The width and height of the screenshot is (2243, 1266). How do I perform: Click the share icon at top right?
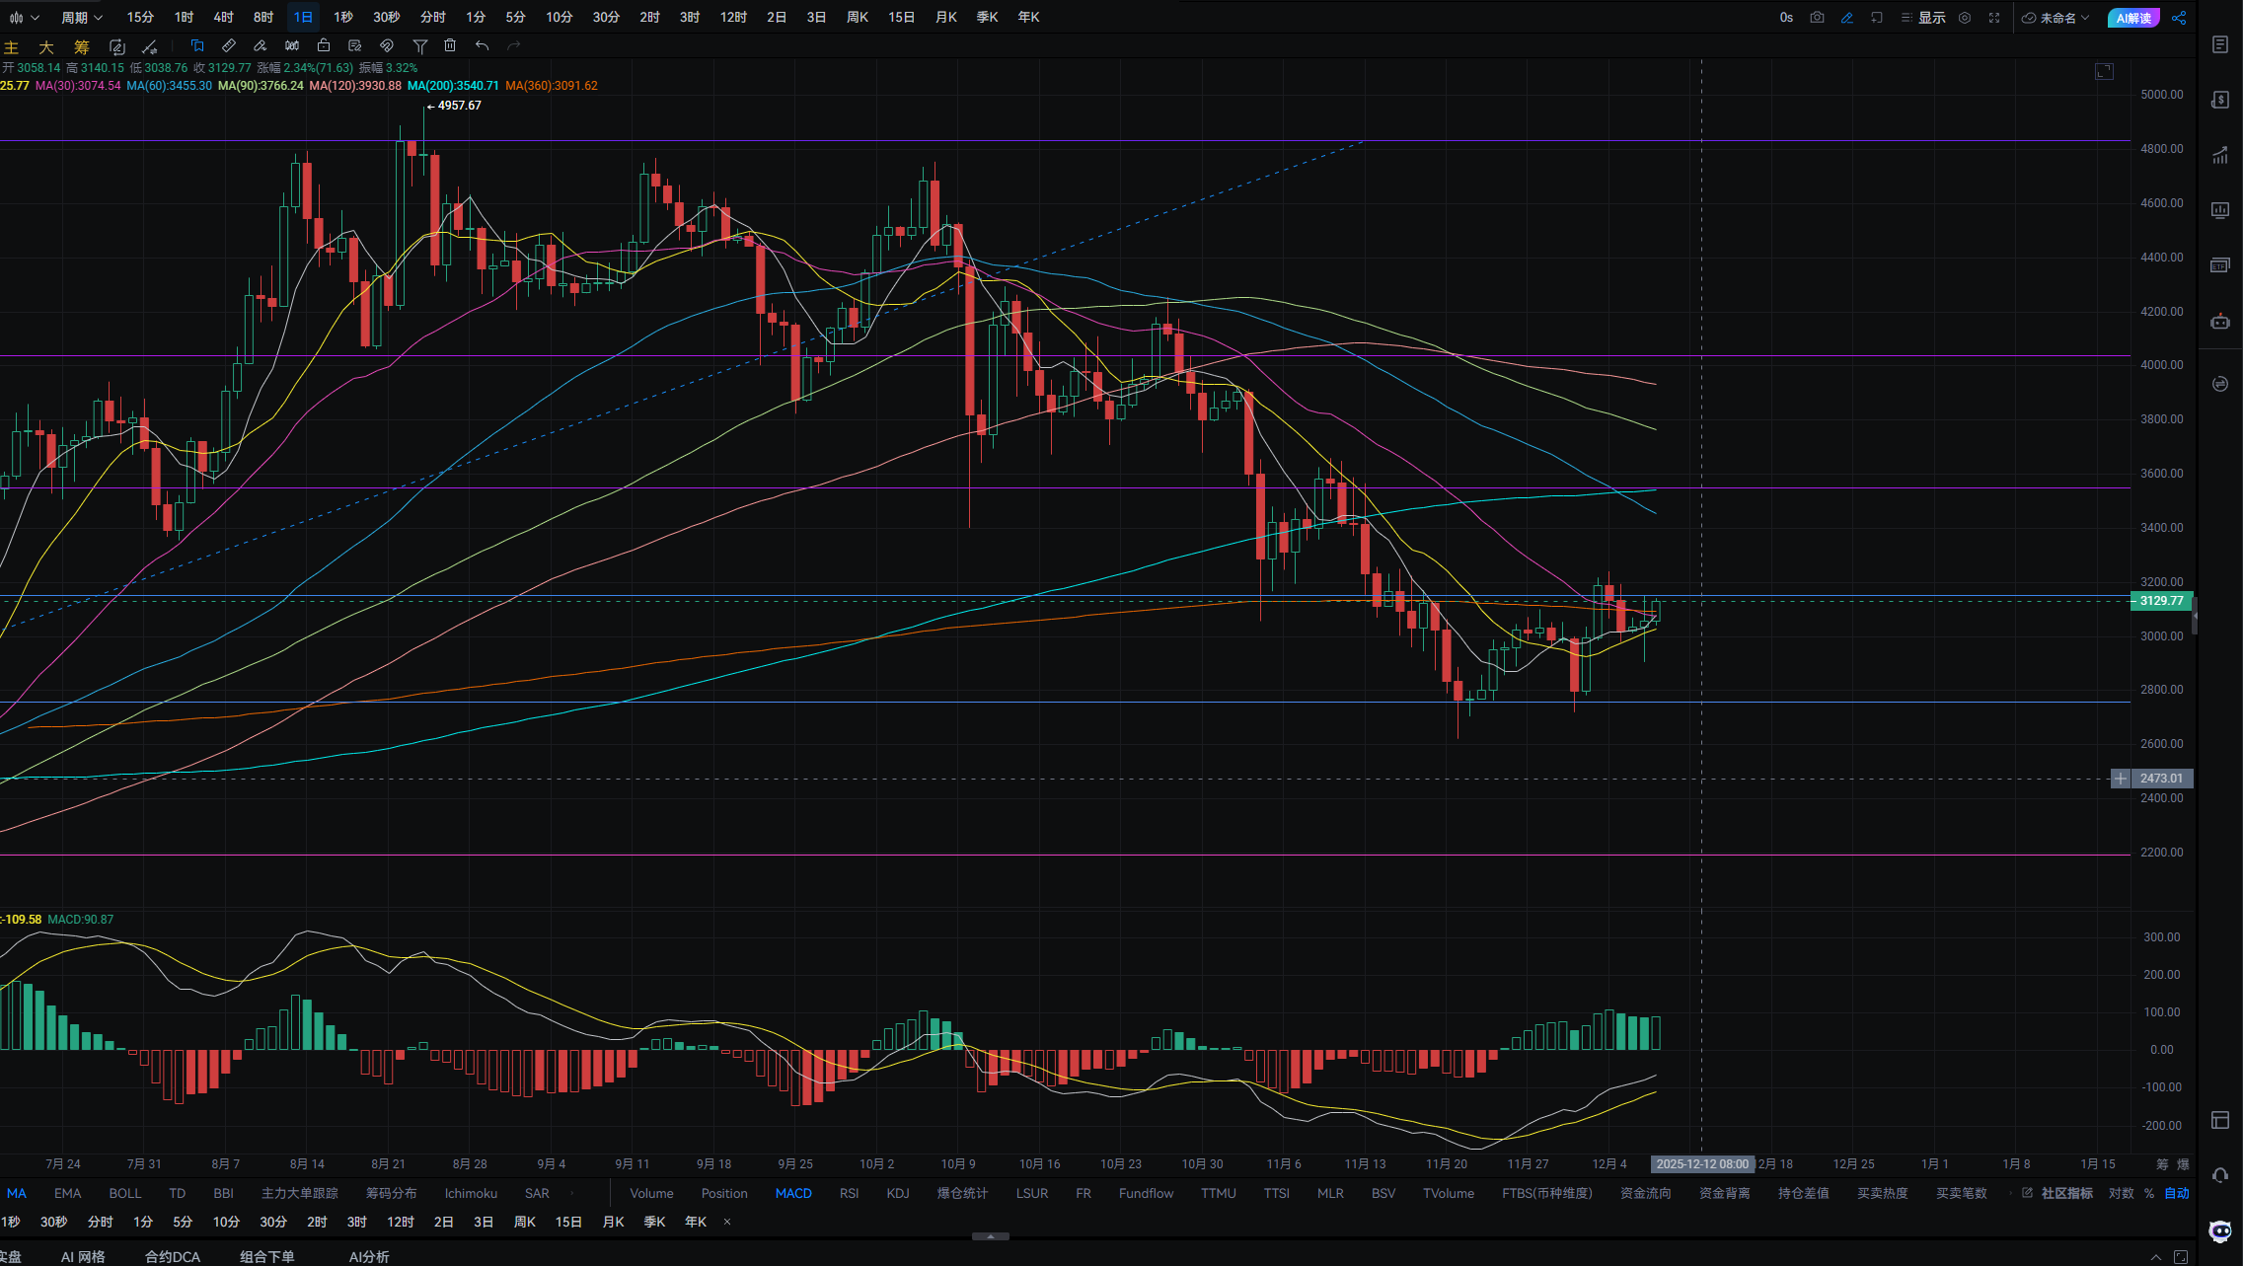pyautogui.click(x=2179, y=18)
